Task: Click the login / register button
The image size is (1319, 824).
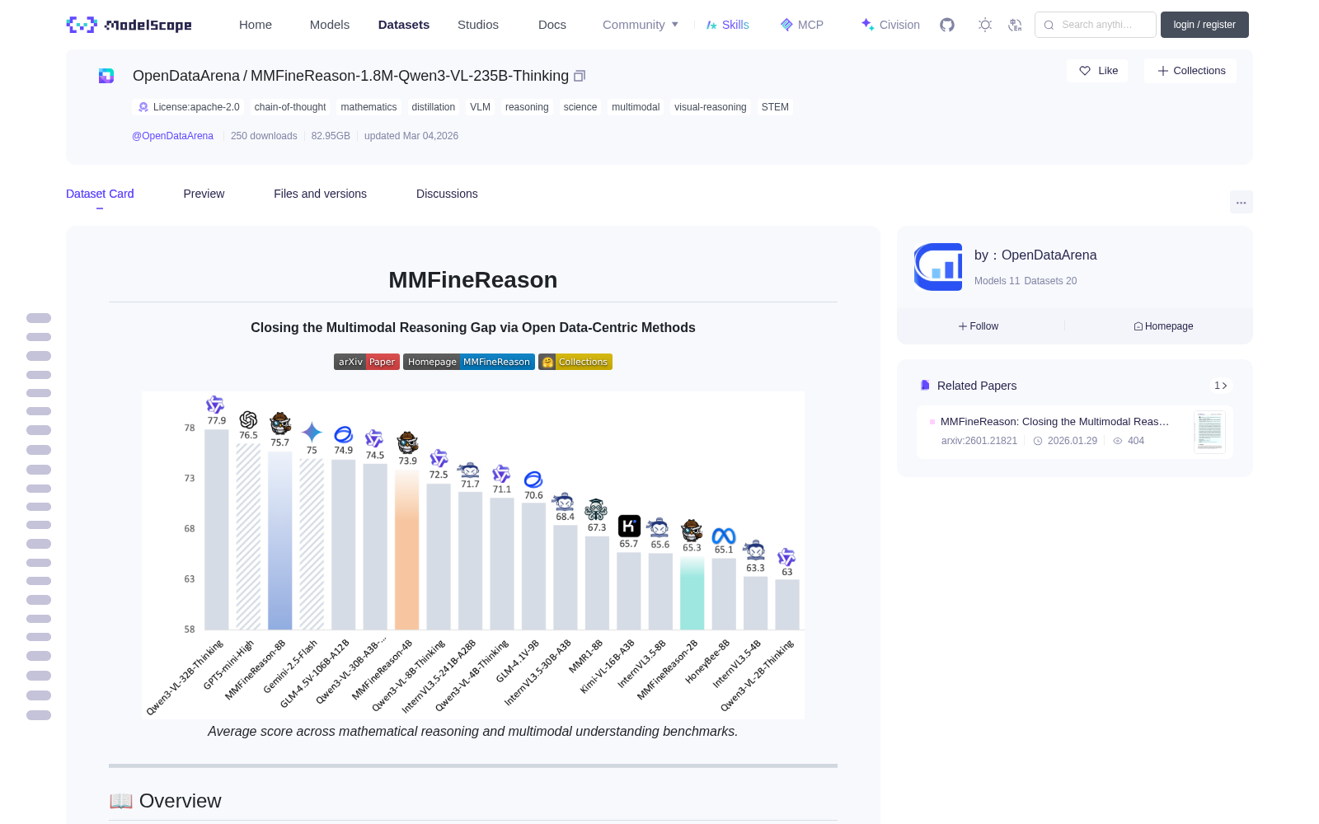Action: coord(1204,25)
